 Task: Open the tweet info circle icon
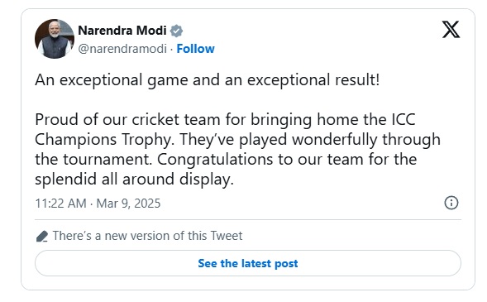[451, 203]
